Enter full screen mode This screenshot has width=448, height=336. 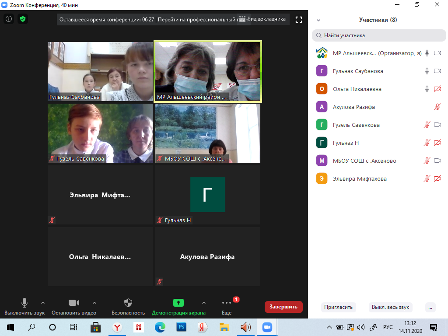299,19
